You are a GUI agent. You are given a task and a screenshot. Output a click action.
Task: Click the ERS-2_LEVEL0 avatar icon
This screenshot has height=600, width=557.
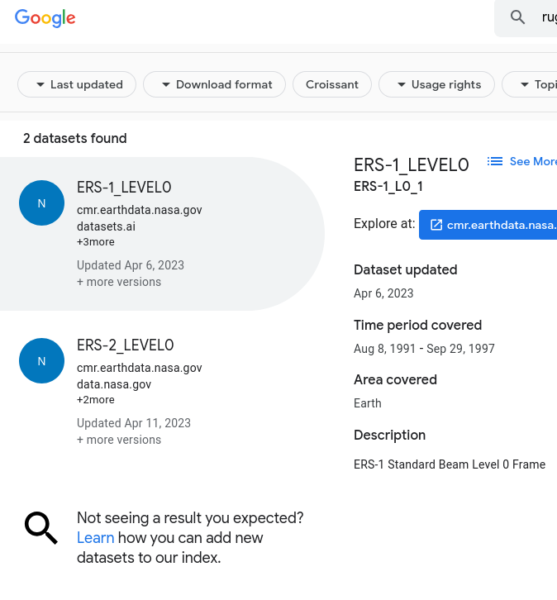[x=41, y=361]
